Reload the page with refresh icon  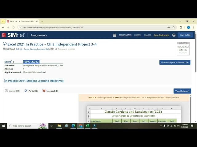point(14,27)
